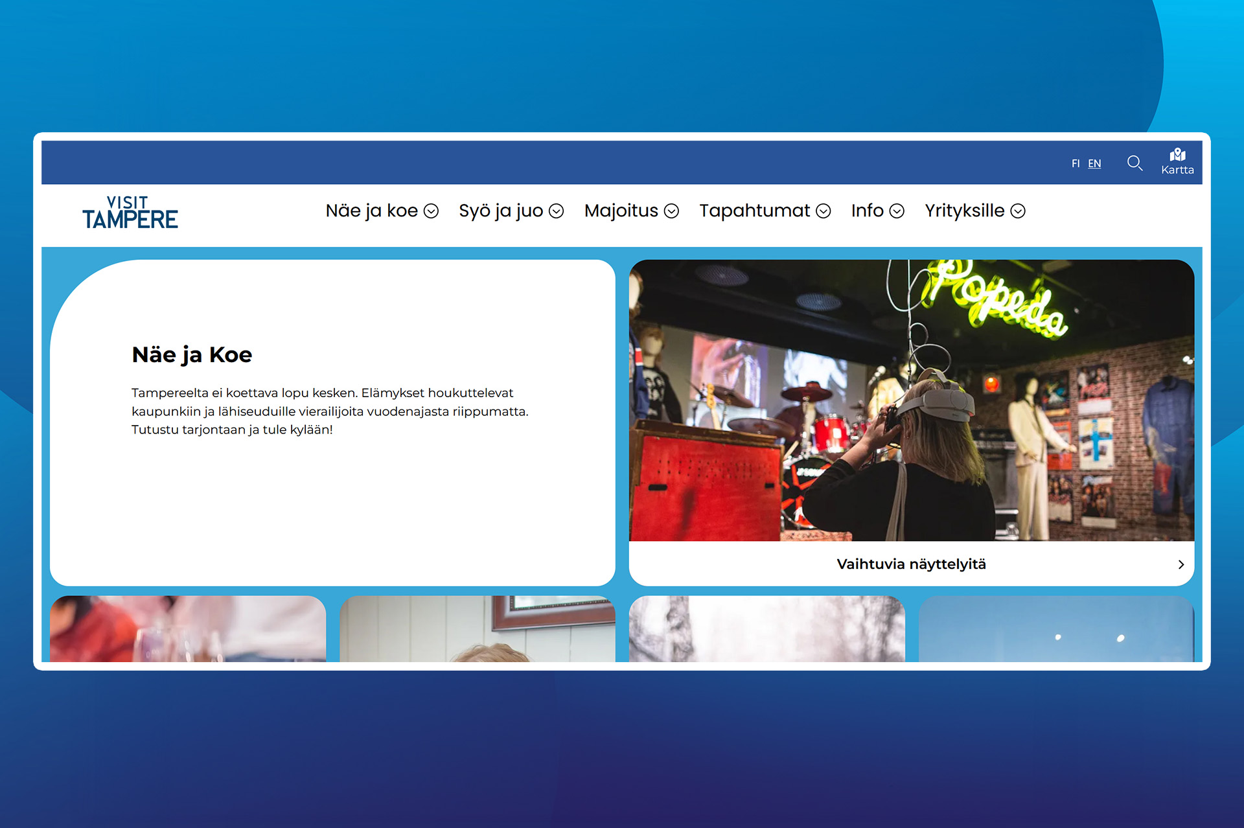The height and width of the screenshot is (828, 1244).
Task: Click the Visit Tampere logo
Action: coord(130,213)
